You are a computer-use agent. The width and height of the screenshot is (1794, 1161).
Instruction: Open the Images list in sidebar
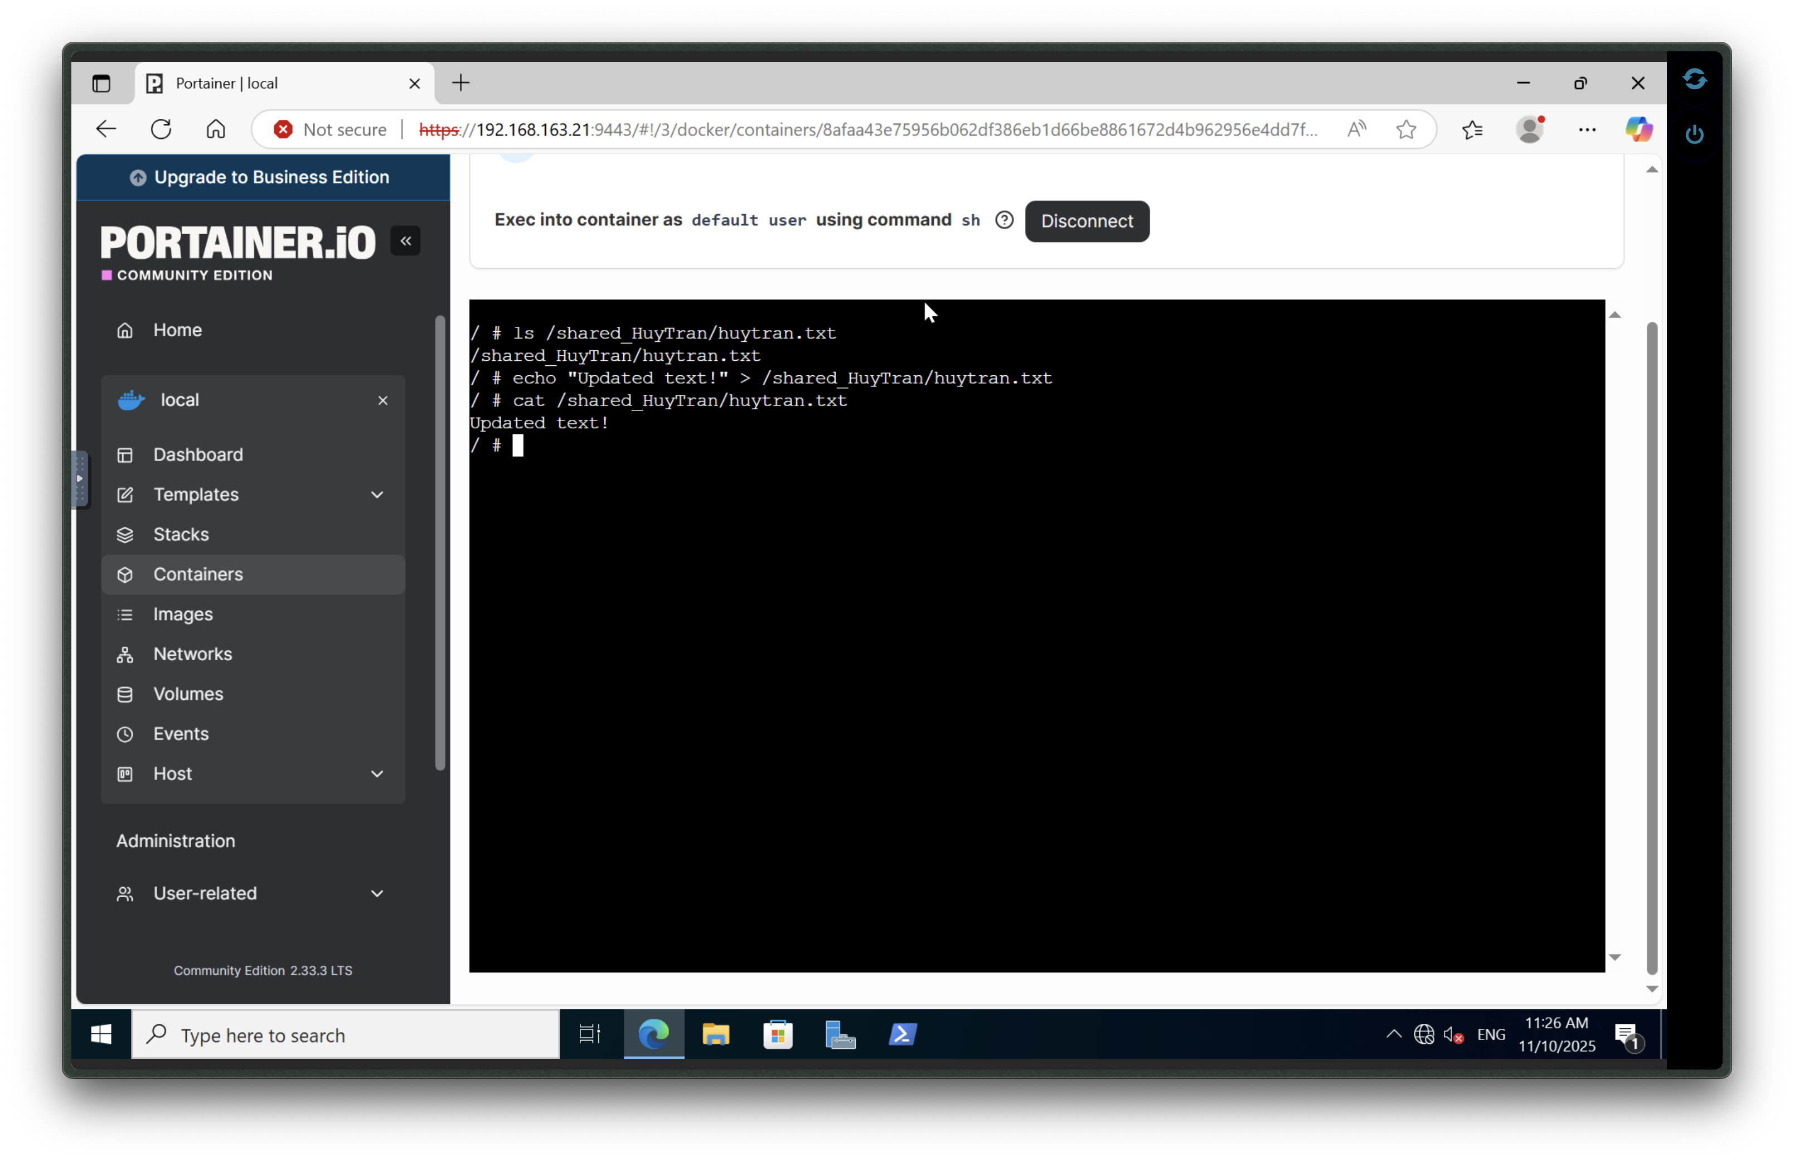pyautogui.click(x=182, y=615)
